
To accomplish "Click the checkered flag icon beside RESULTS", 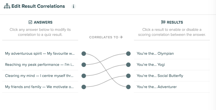I will click(x=163, y=22).
